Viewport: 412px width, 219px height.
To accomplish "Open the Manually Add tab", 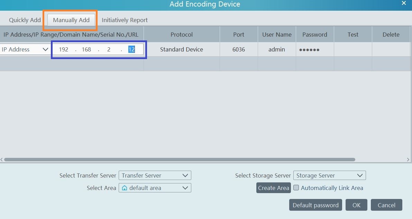I will coord(70,20).
